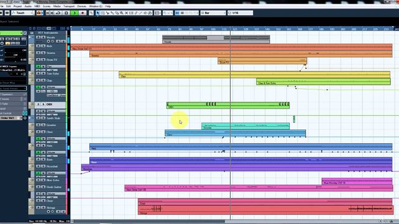Select the Glue tool

[112, 12]
